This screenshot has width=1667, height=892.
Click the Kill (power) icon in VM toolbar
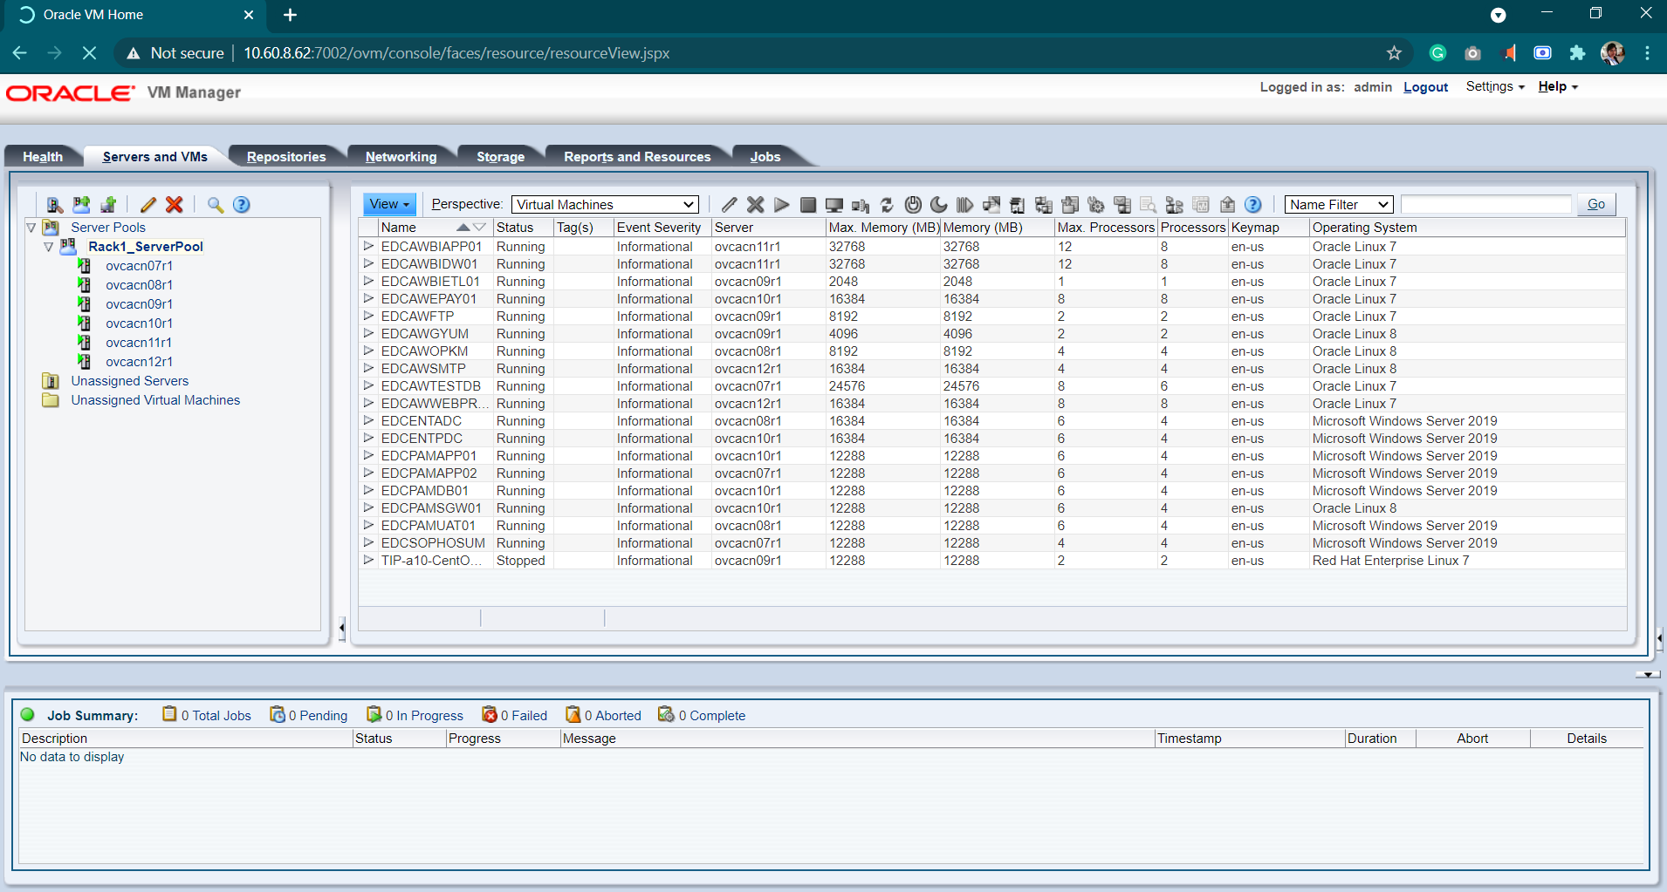(x=913, y=205)
